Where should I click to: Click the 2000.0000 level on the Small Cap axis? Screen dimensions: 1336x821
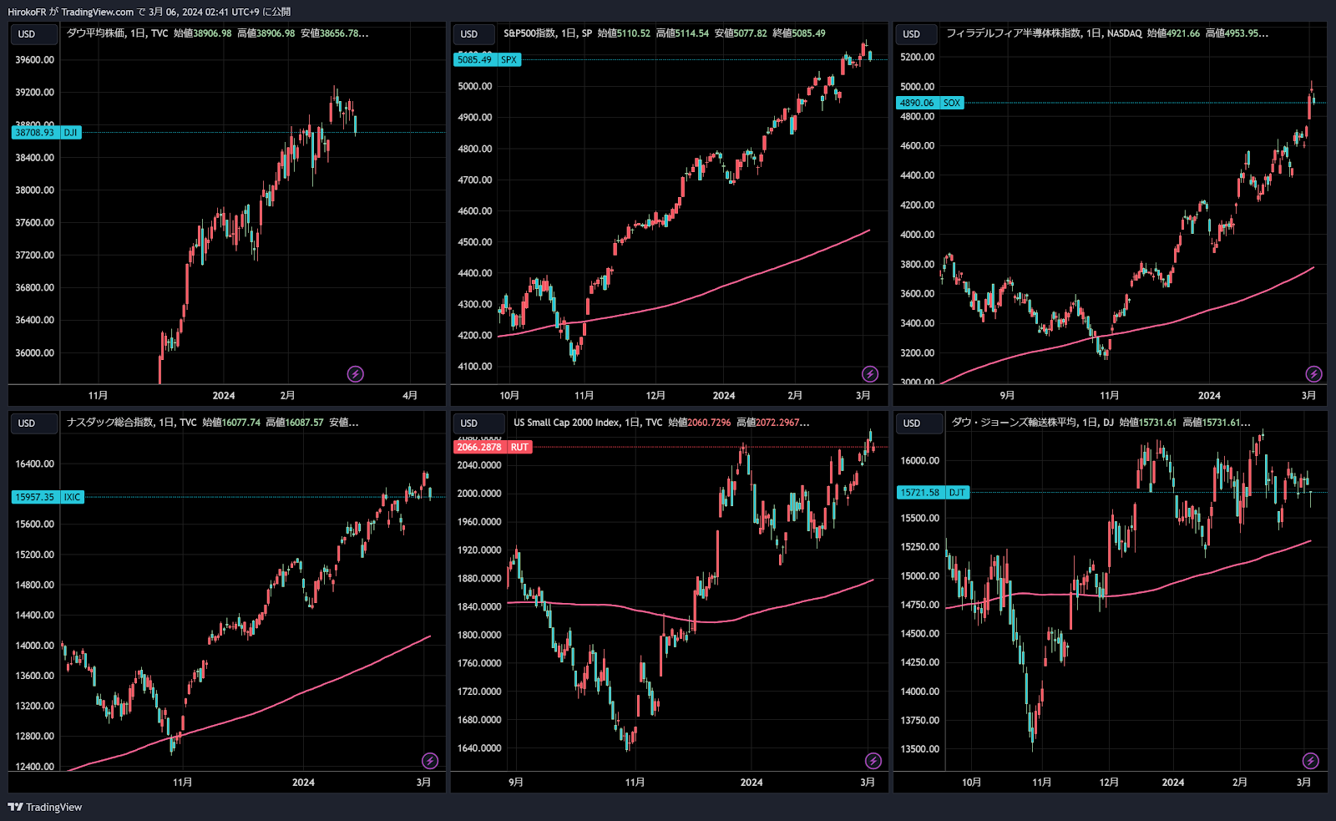click(x=479, y=494)
